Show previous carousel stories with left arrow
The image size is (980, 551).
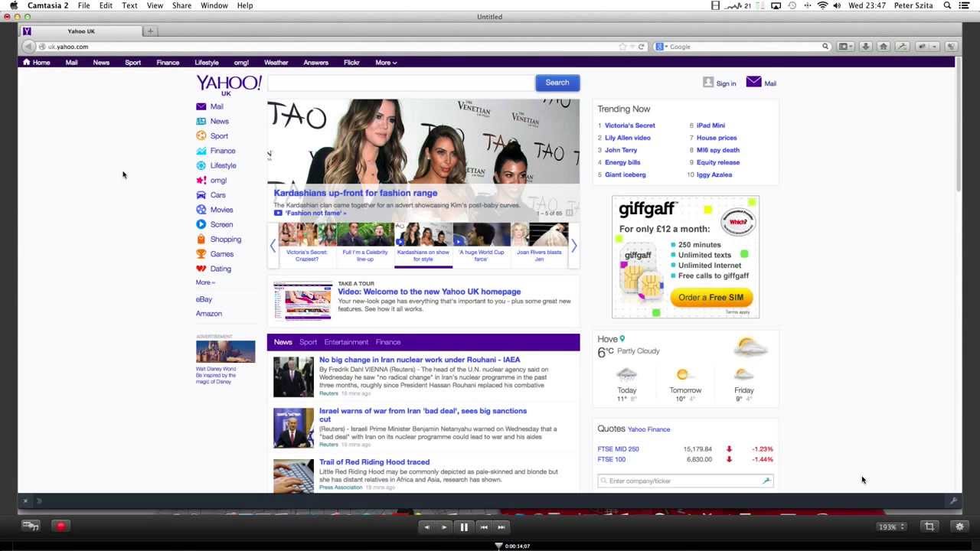[x=273, y=246]
